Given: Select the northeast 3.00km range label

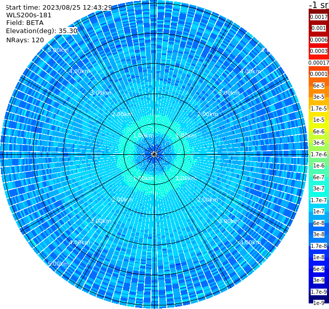Looking at the screenshot, I should tap(229, 93).
